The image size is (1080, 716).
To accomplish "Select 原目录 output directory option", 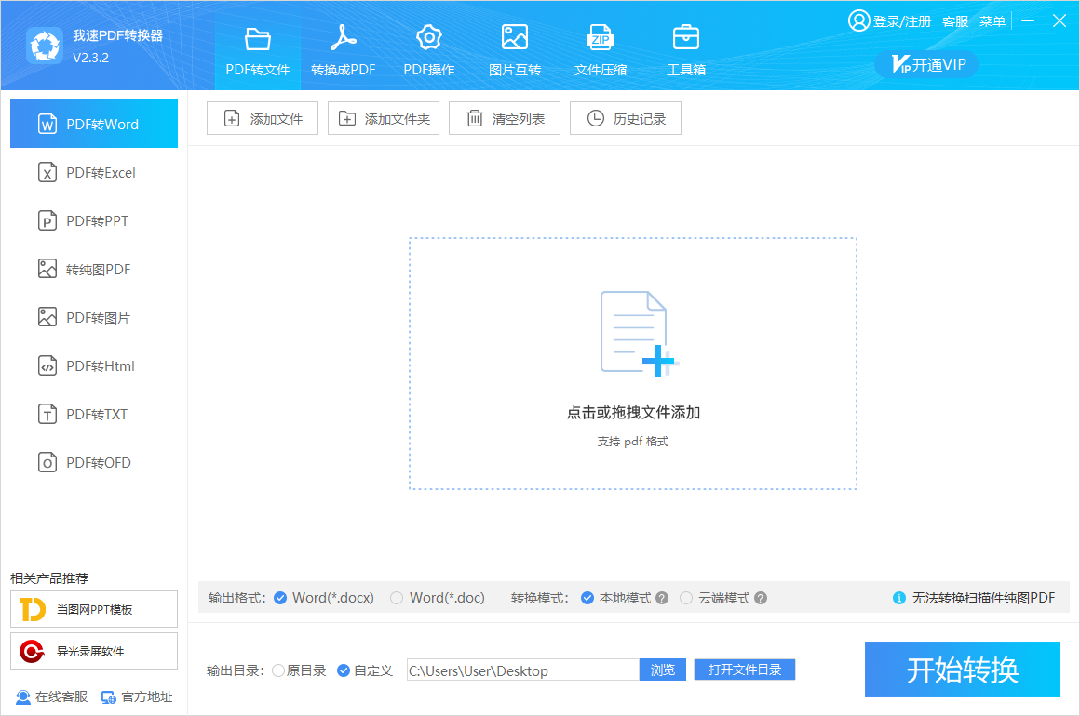I will pyautogui.click(x=299, y=670).
